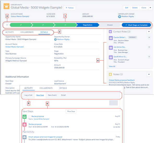This screenshot has width=154, height=143.
Task: Click the More Steps button
Action: point(71,111)
